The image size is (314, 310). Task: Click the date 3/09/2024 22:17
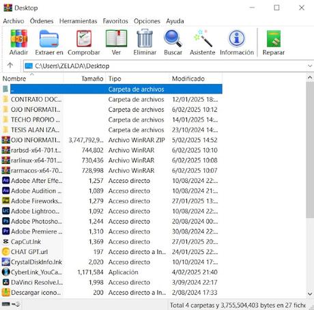pos(195,282)
